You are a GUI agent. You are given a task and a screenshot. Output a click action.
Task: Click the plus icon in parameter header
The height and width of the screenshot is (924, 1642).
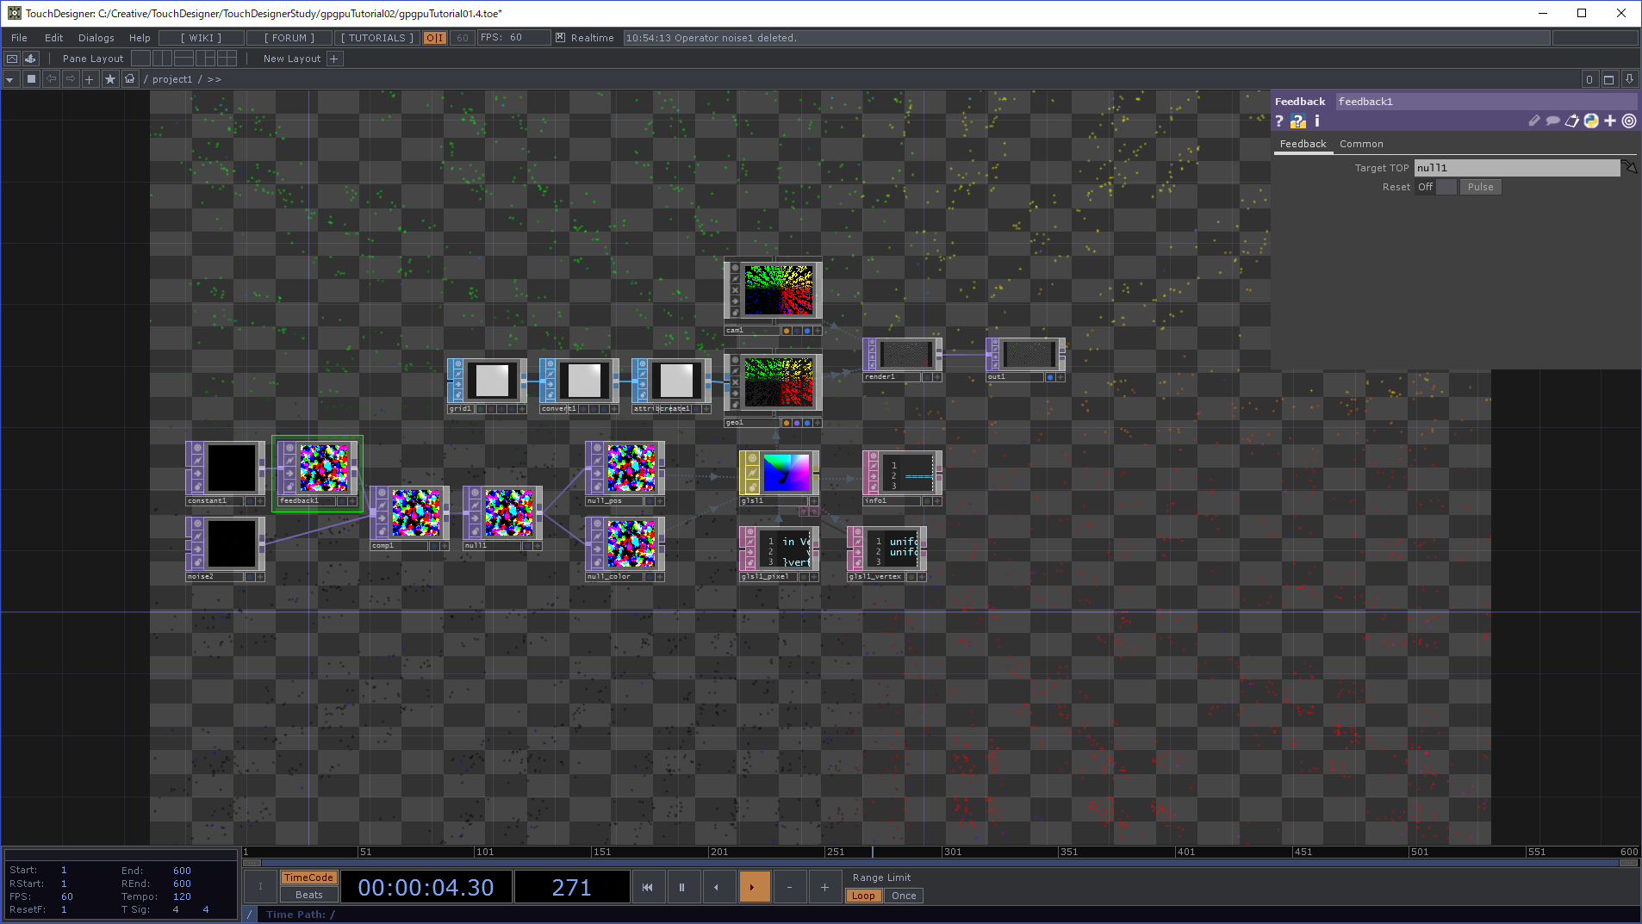point(1610,121)
